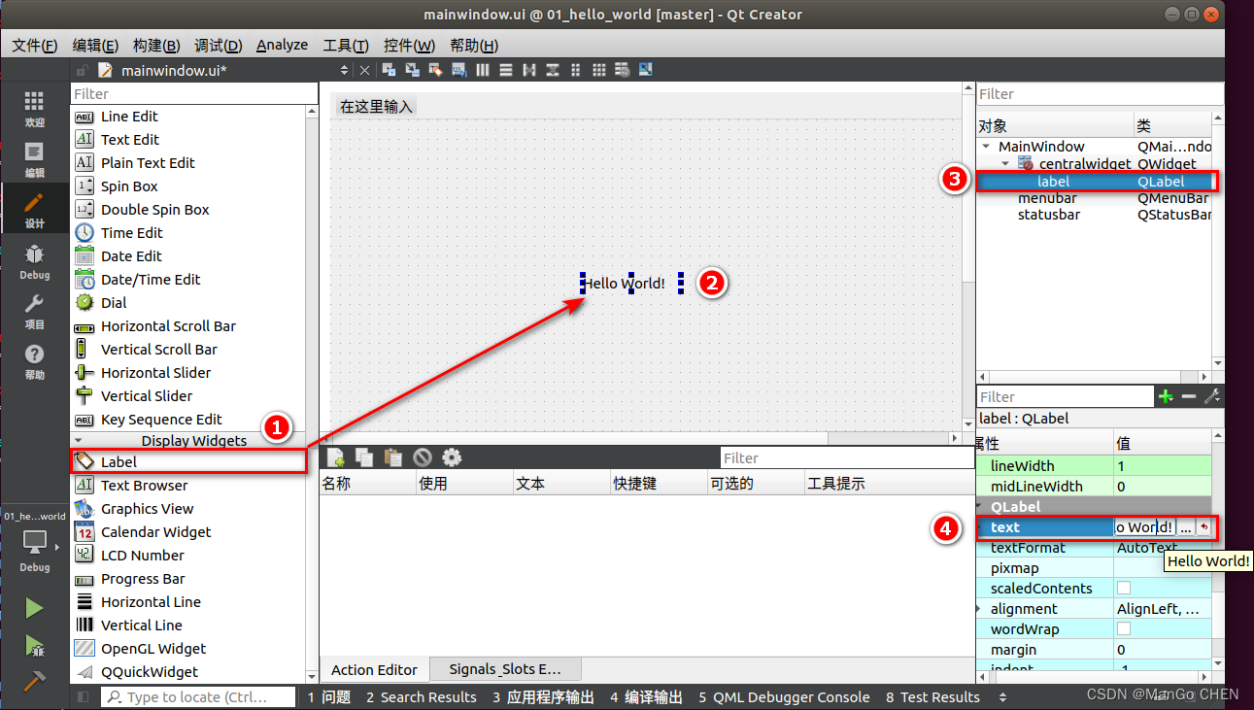Remove dynamic property with minus button
1254x710 pixels.
(x=1189, y=396)
